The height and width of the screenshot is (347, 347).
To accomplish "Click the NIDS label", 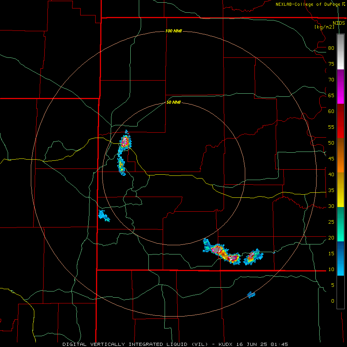I will click(339, 23).
